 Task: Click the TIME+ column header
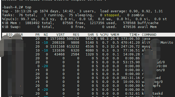[x=135, y=35]
